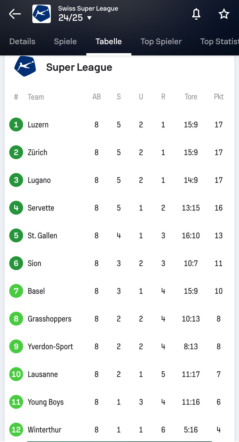Tap the Pkt column header
The height and width of the screenshot is (442, 239).
click(x=219, y=97)
